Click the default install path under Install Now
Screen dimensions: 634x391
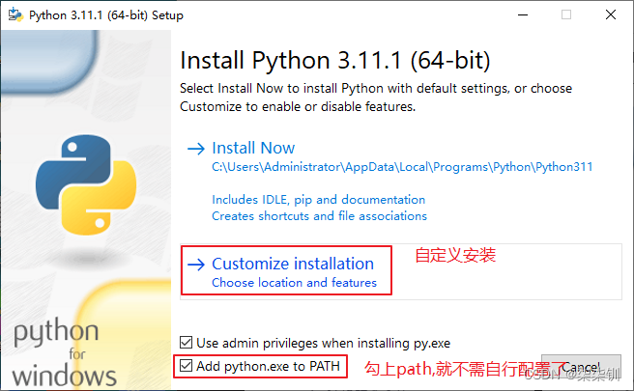[x=402, y=167]
